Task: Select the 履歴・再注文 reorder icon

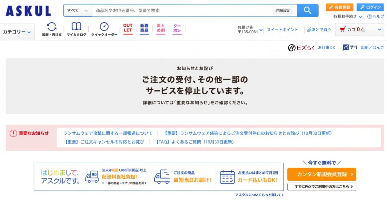Action: click(52, 29)
